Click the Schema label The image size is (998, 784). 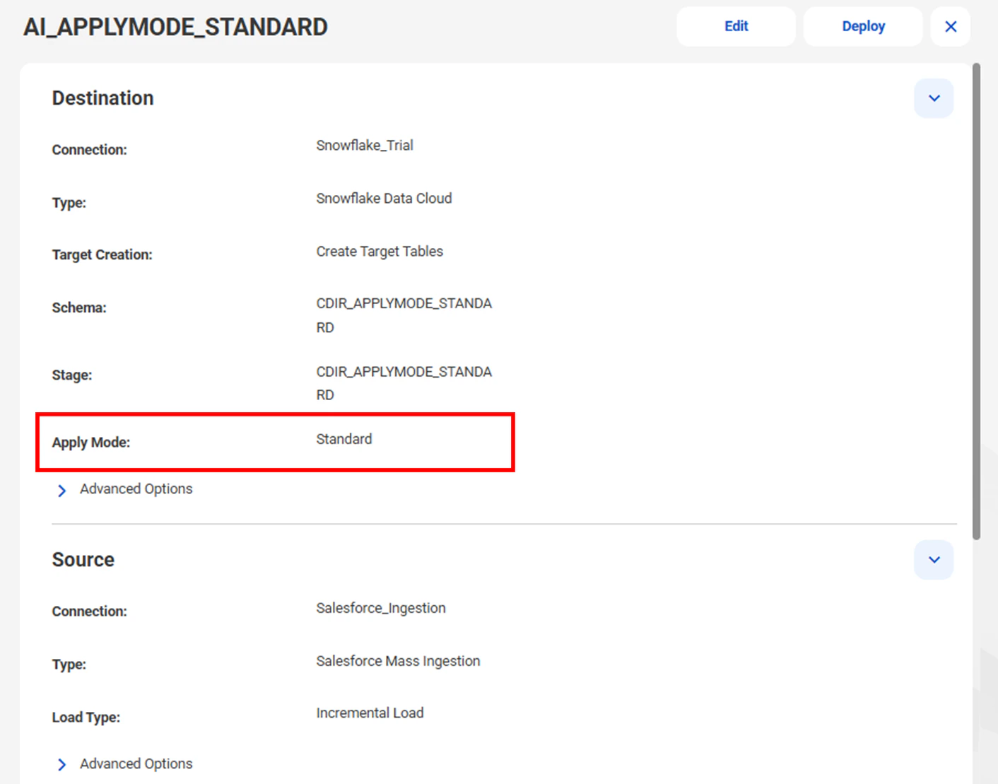coord(79,308)
